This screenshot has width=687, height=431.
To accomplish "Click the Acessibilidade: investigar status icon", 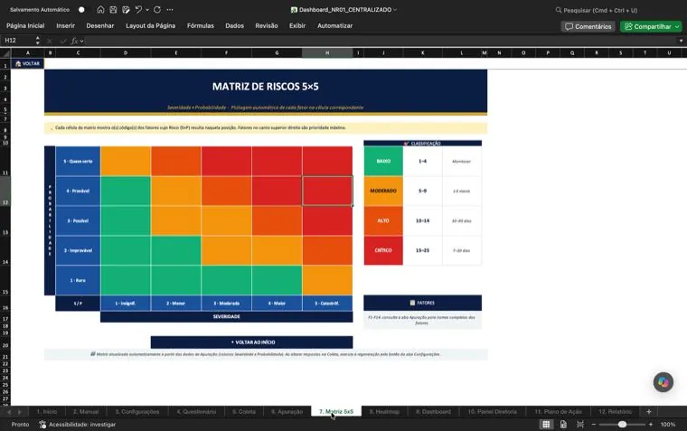I will (42, 425).
